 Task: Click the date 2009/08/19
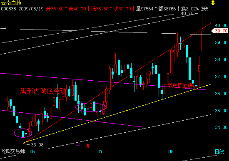[31, 9]
